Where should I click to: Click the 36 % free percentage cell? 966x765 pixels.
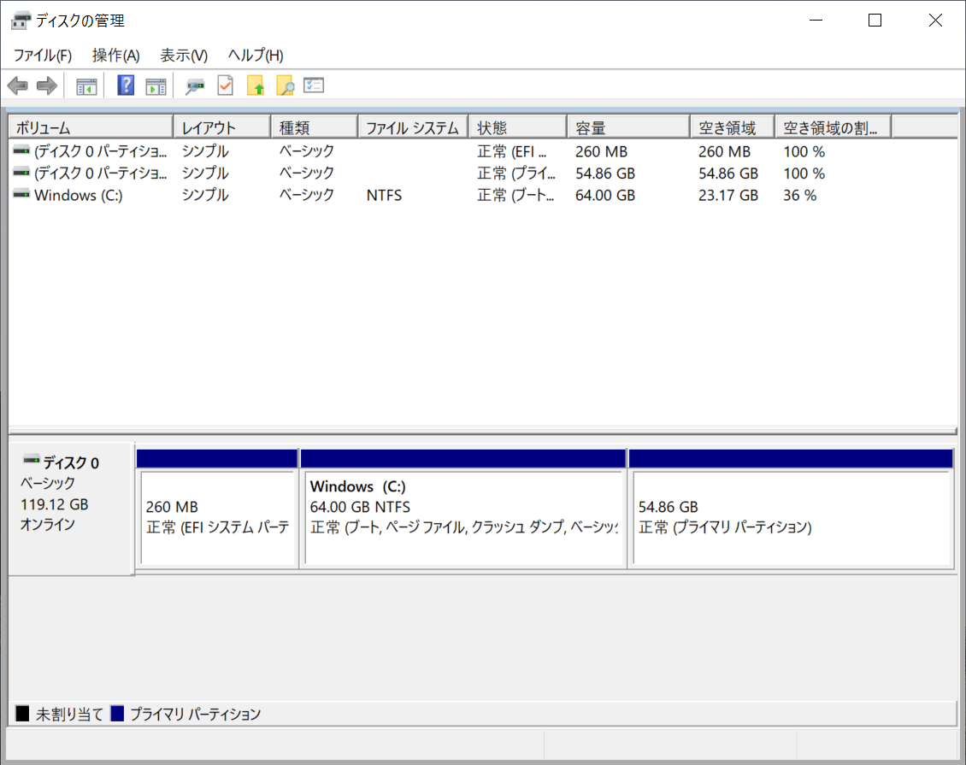[x=799, y=195]
